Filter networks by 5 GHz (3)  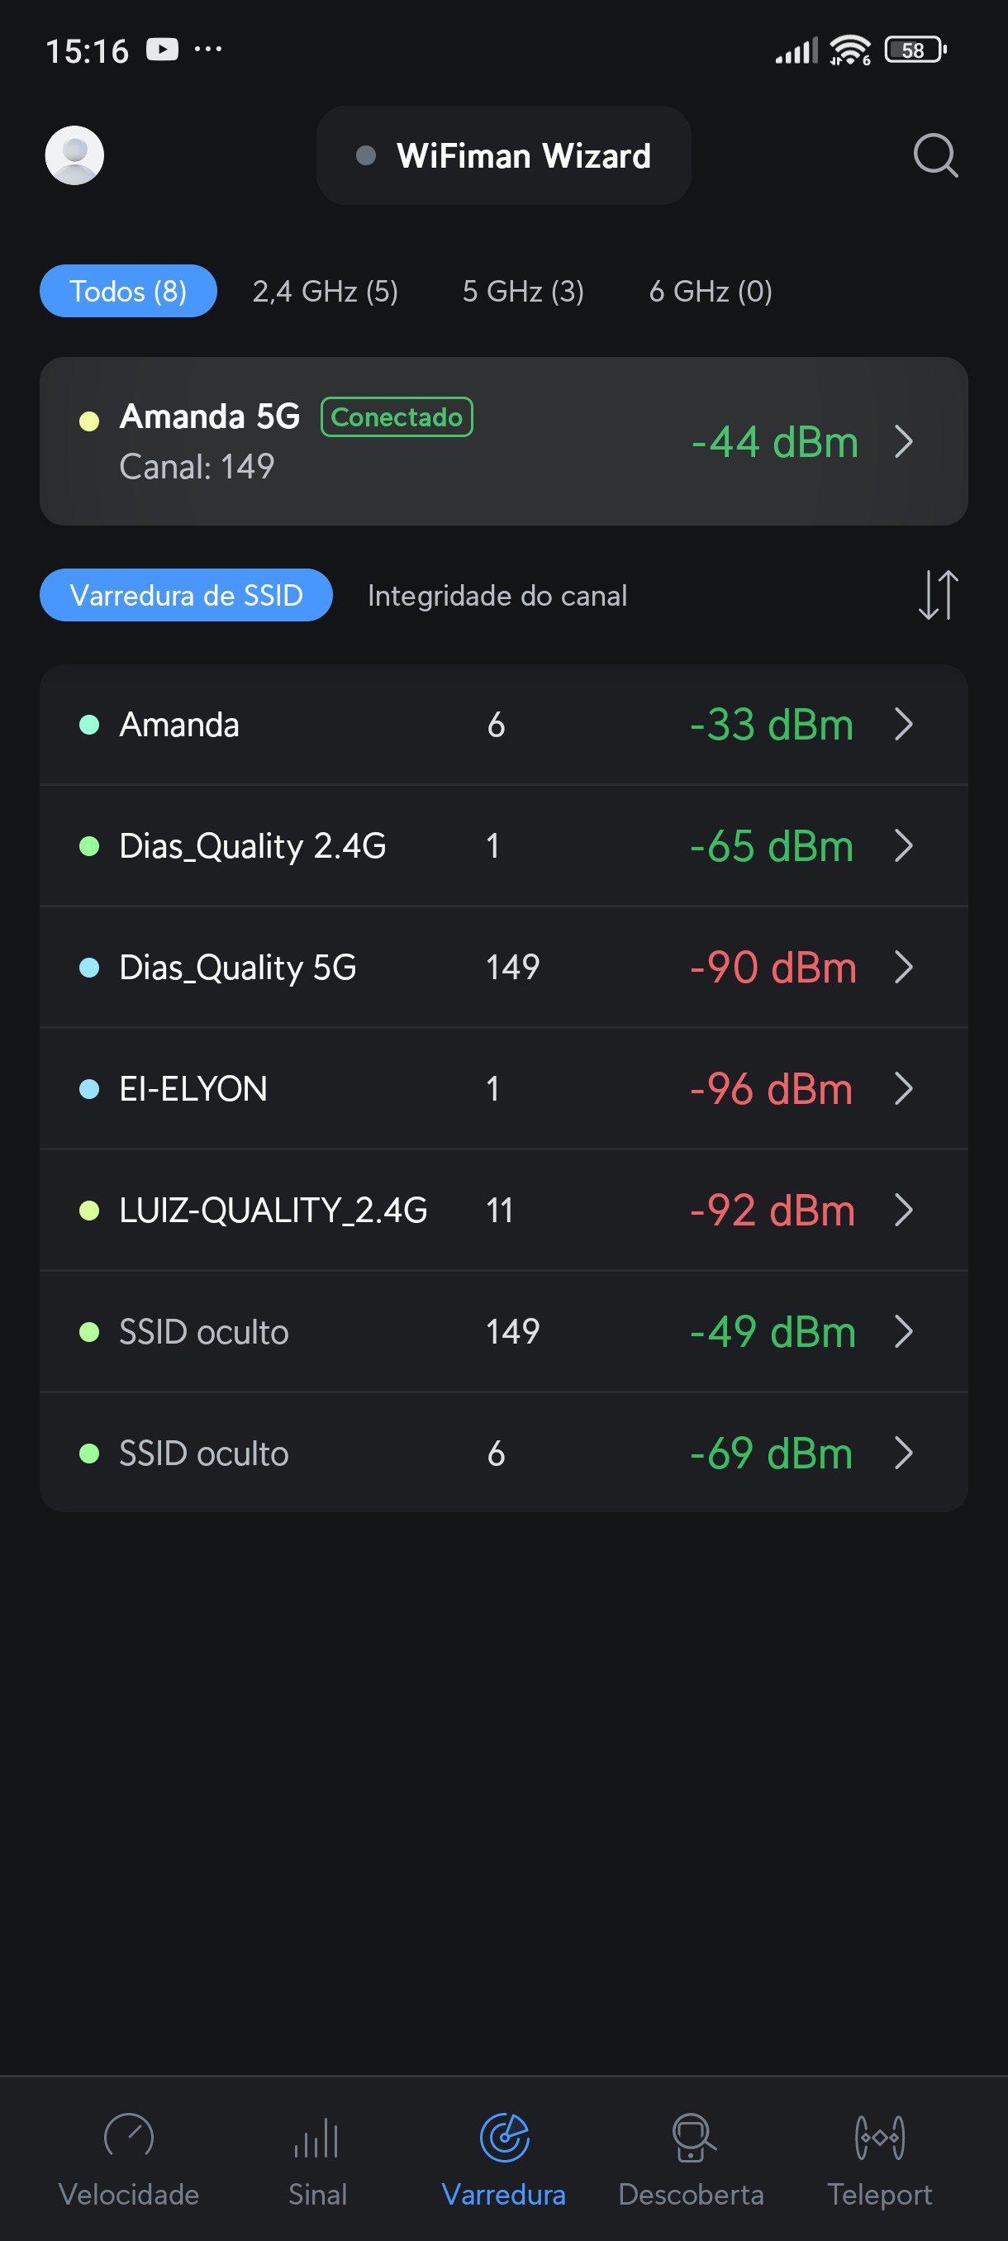523,292
